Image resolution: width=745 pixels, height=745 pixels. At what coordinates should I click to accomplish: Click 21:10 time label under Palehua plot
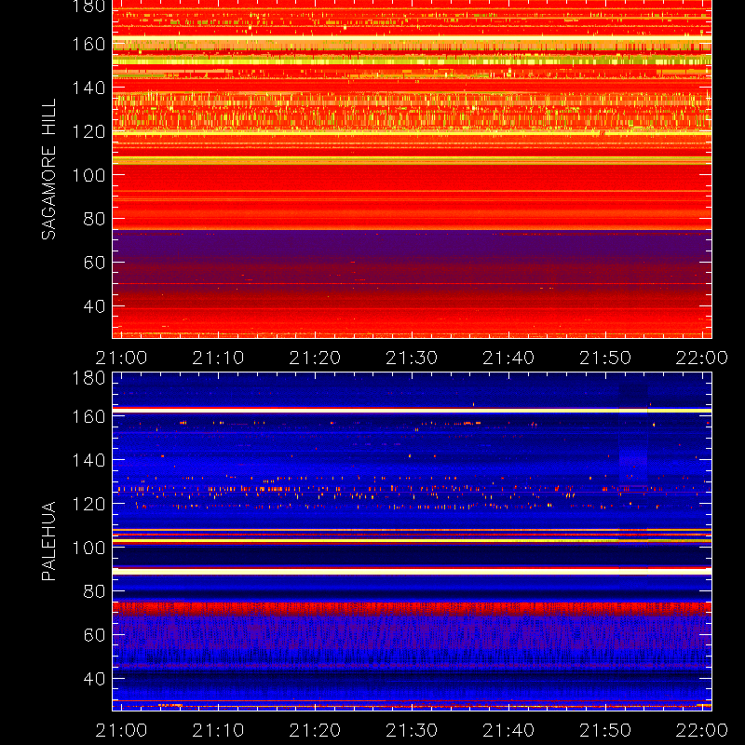pyautogui.click(x=218, y=730)
